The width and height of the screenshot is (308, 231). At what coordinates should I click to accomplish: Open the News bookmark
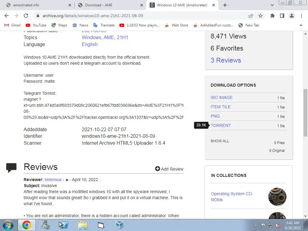tap(80, 25)
